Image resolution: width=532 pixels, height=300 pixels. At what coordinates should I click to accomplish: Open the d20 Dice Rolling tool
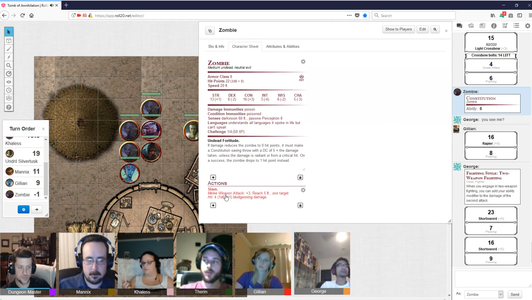coord(9,98)
